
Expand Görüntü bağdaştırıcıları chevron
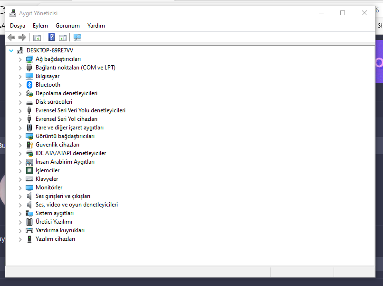20,137
